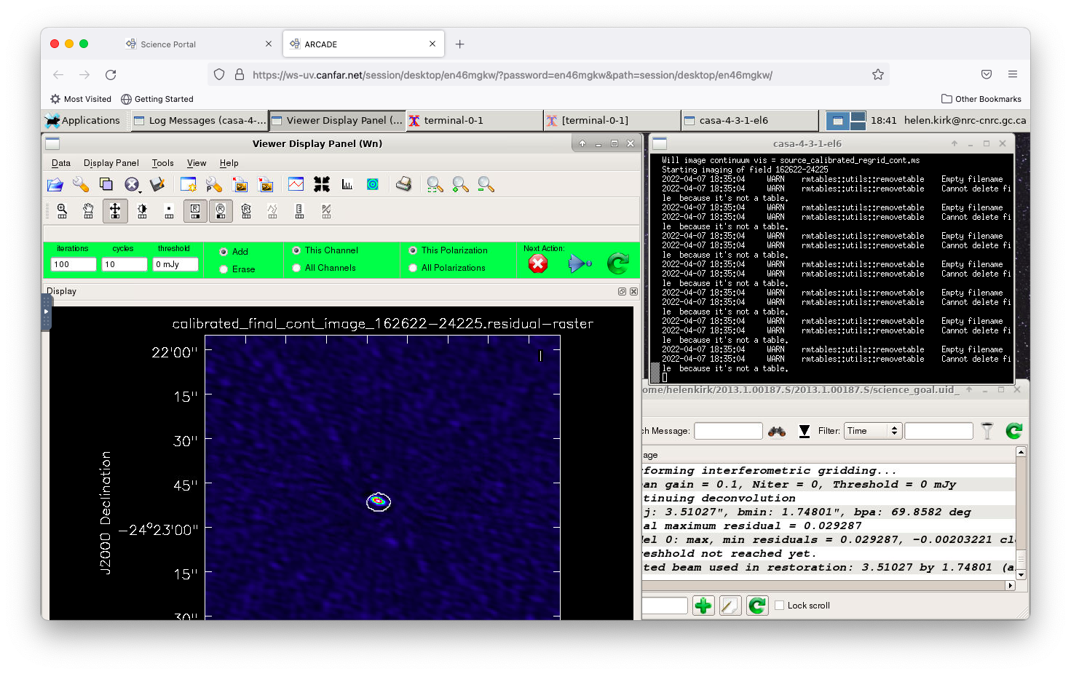Click the green plus insert message button
This screenshot has height=674, width=1071.
click(x=703, y=606)
